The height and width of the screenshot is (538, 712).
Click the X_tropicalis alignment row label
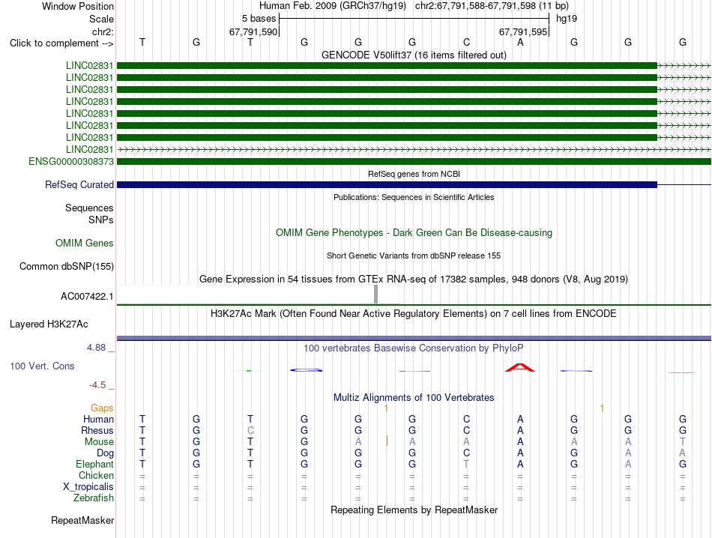[88, 487]
